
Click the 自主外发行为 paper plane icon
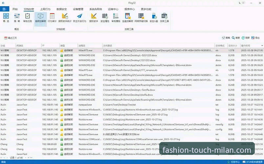[79, 18]
